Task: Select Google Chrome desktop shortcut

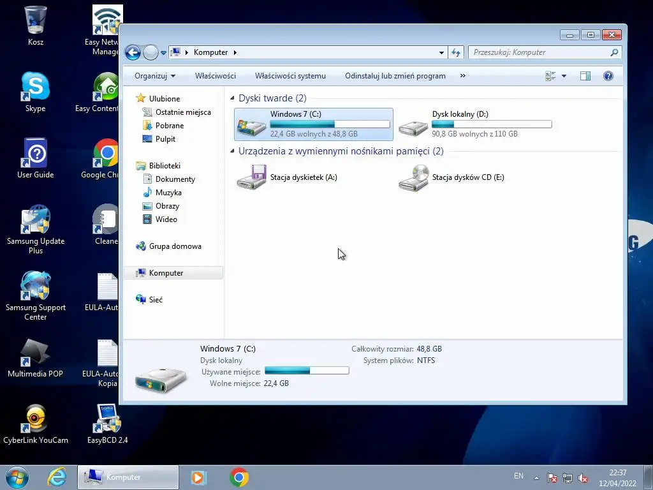Action: pos(100,158)
